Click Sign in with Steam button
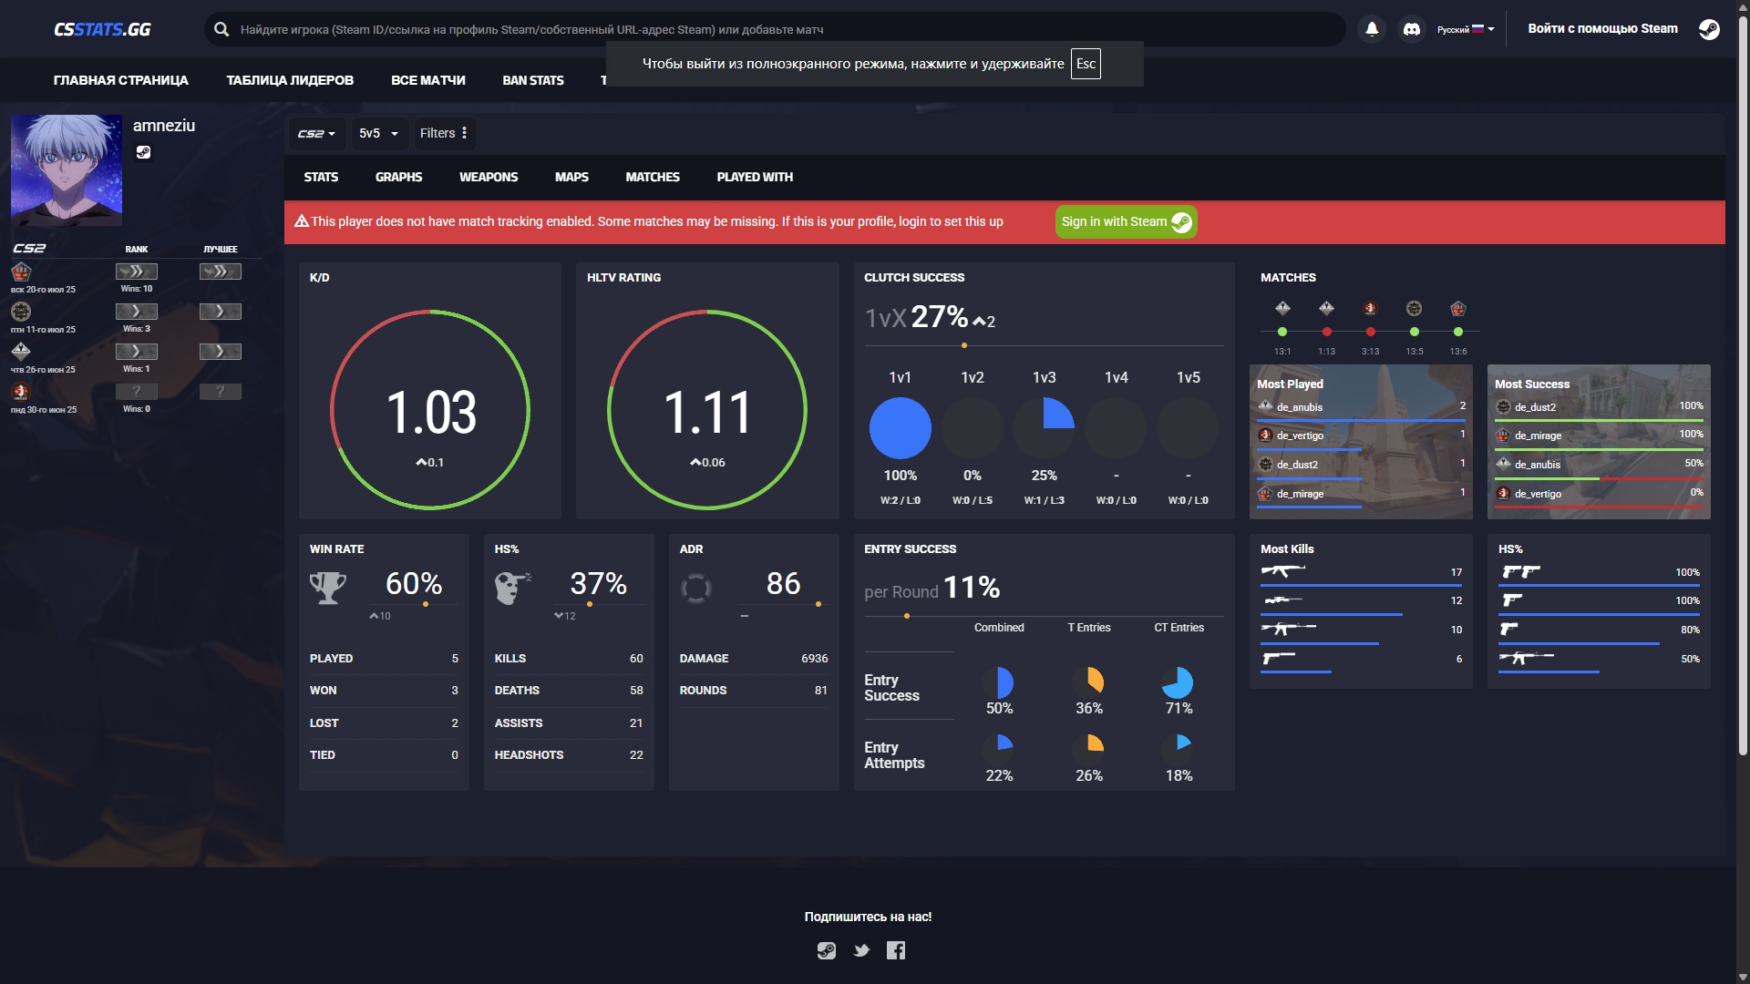The image size is (1750, 984). click(1127, 221)
